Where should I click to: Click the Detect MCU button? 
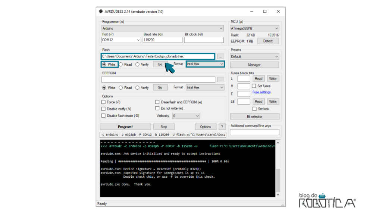click(268, 41)
